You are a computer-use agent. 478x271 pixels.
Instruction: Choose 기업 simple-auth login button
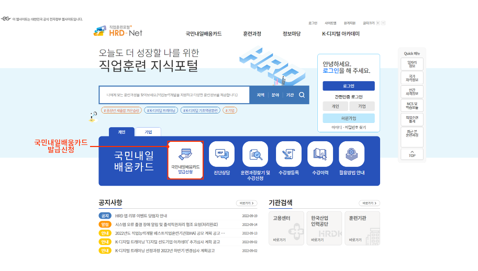(362, 106)
